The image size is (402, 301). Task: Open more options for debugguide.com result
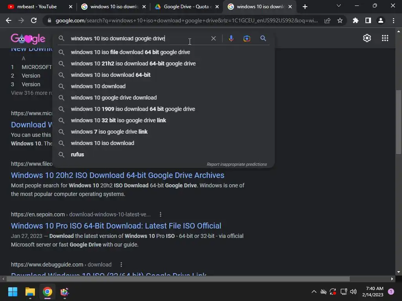click(x=121, y=265)
